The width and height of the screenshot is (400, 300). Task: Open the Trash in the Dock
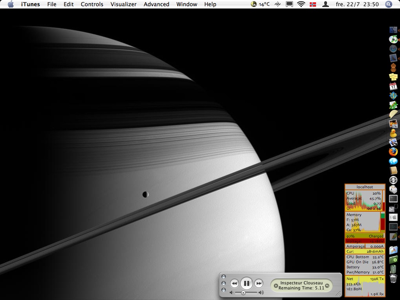pos(393,278)
